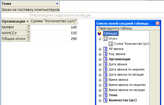This screenshot has width=164, height=105.
Task: Click the Перетащите сюда поля столбцов area
Action: click(x=97, y=15)
